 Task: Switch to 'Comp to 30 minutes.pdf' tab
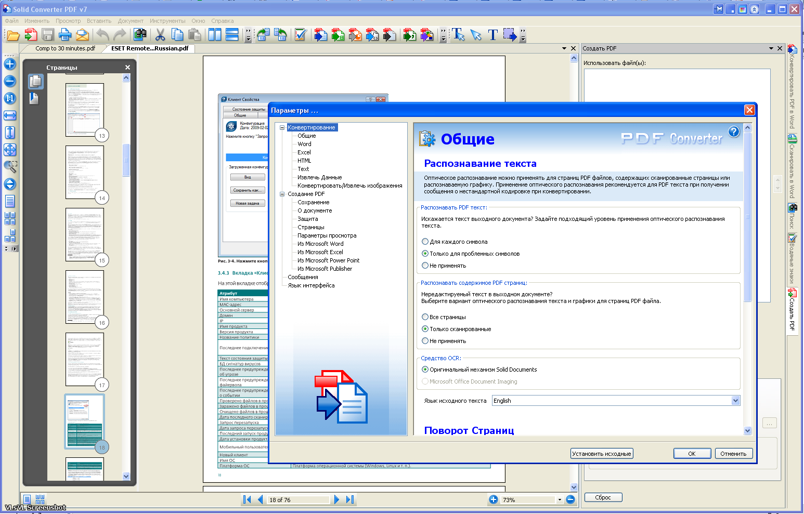click(65, 48)
